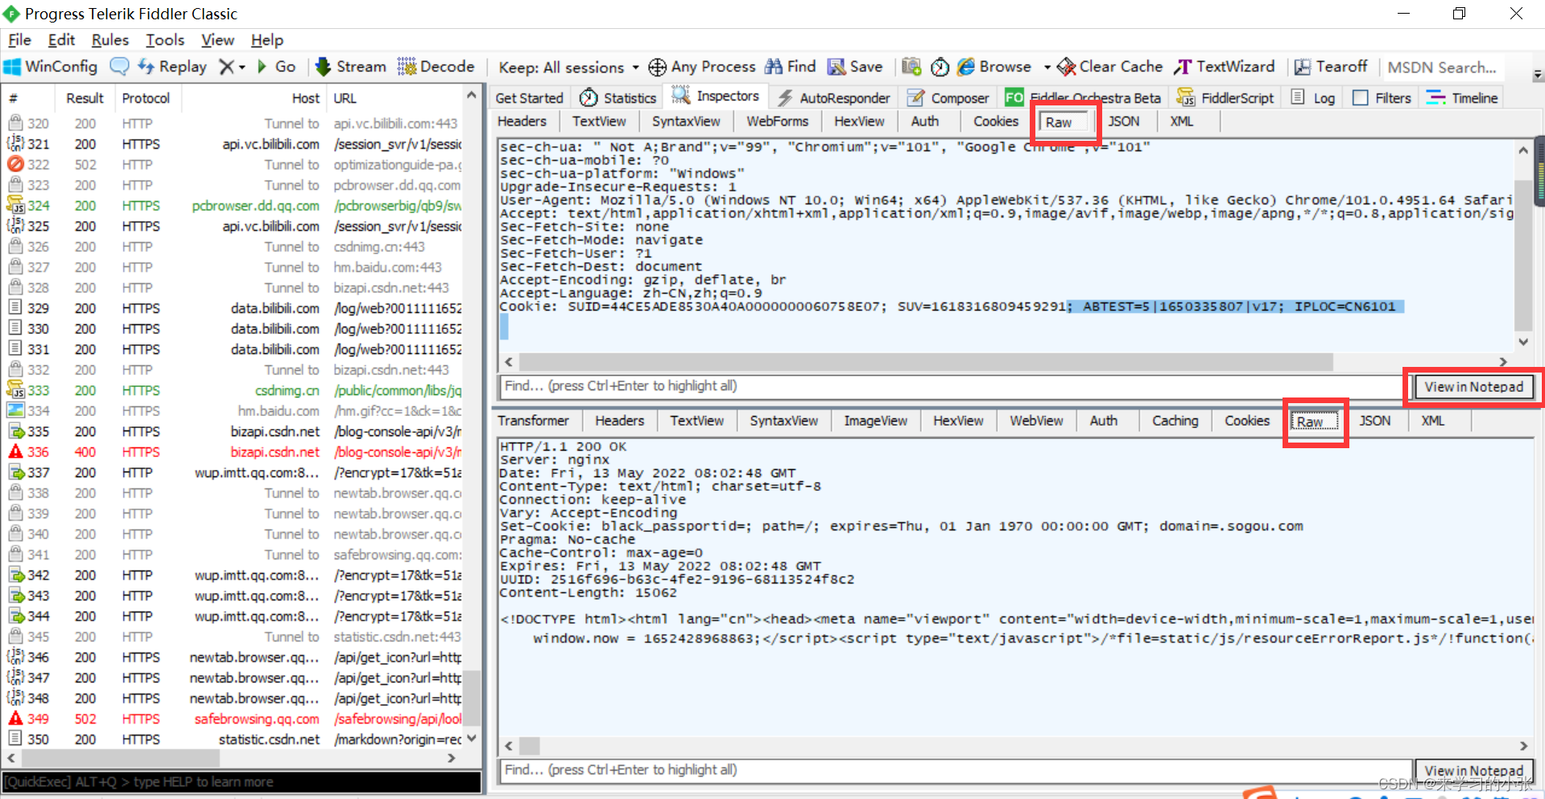Select request JSON inspector tab

[x=1123, y=121]
